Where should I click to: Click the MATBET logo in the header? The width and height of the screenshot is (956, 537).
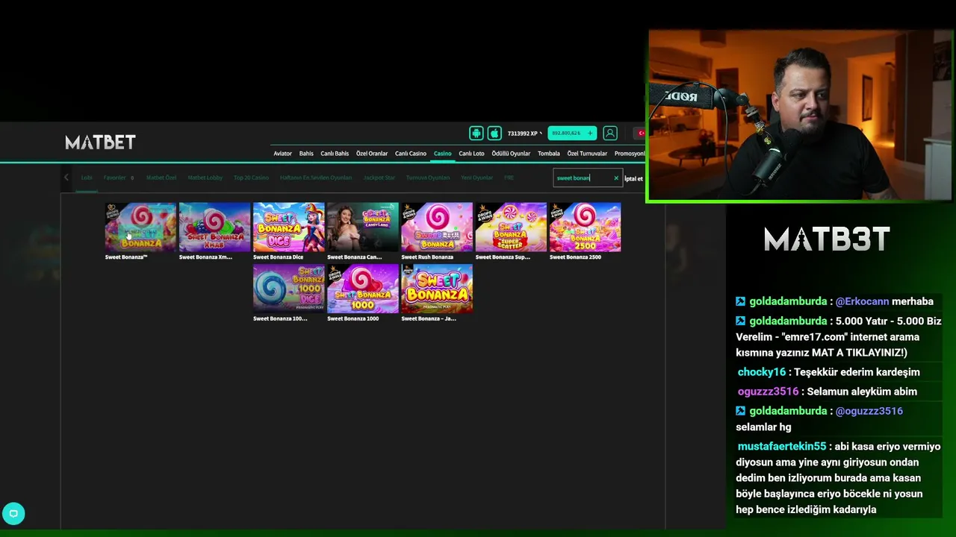100,142
